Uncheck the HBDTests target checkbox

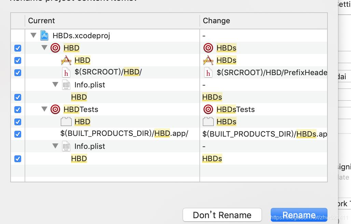[18, 110]
